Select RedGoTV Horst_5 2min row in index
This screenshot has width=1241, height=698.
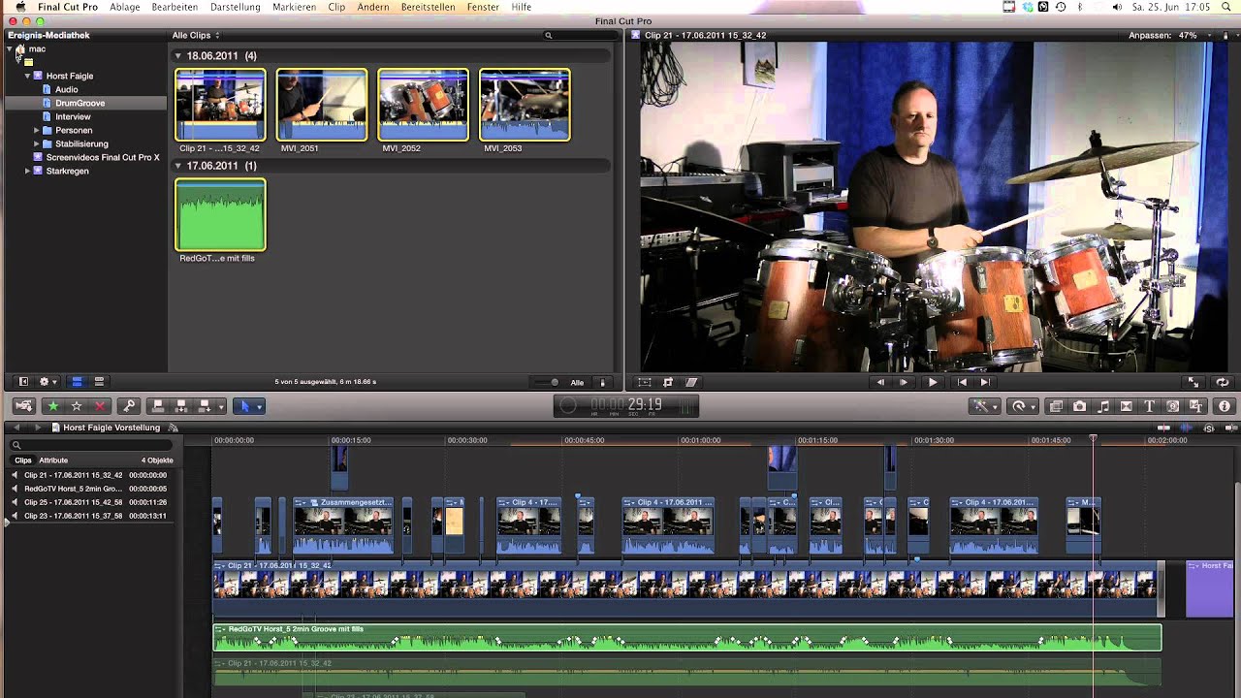[x=89, y=489]
